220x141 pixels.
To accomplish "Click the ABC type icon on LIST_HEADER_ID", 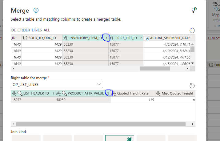I will [x=14, y=93].
